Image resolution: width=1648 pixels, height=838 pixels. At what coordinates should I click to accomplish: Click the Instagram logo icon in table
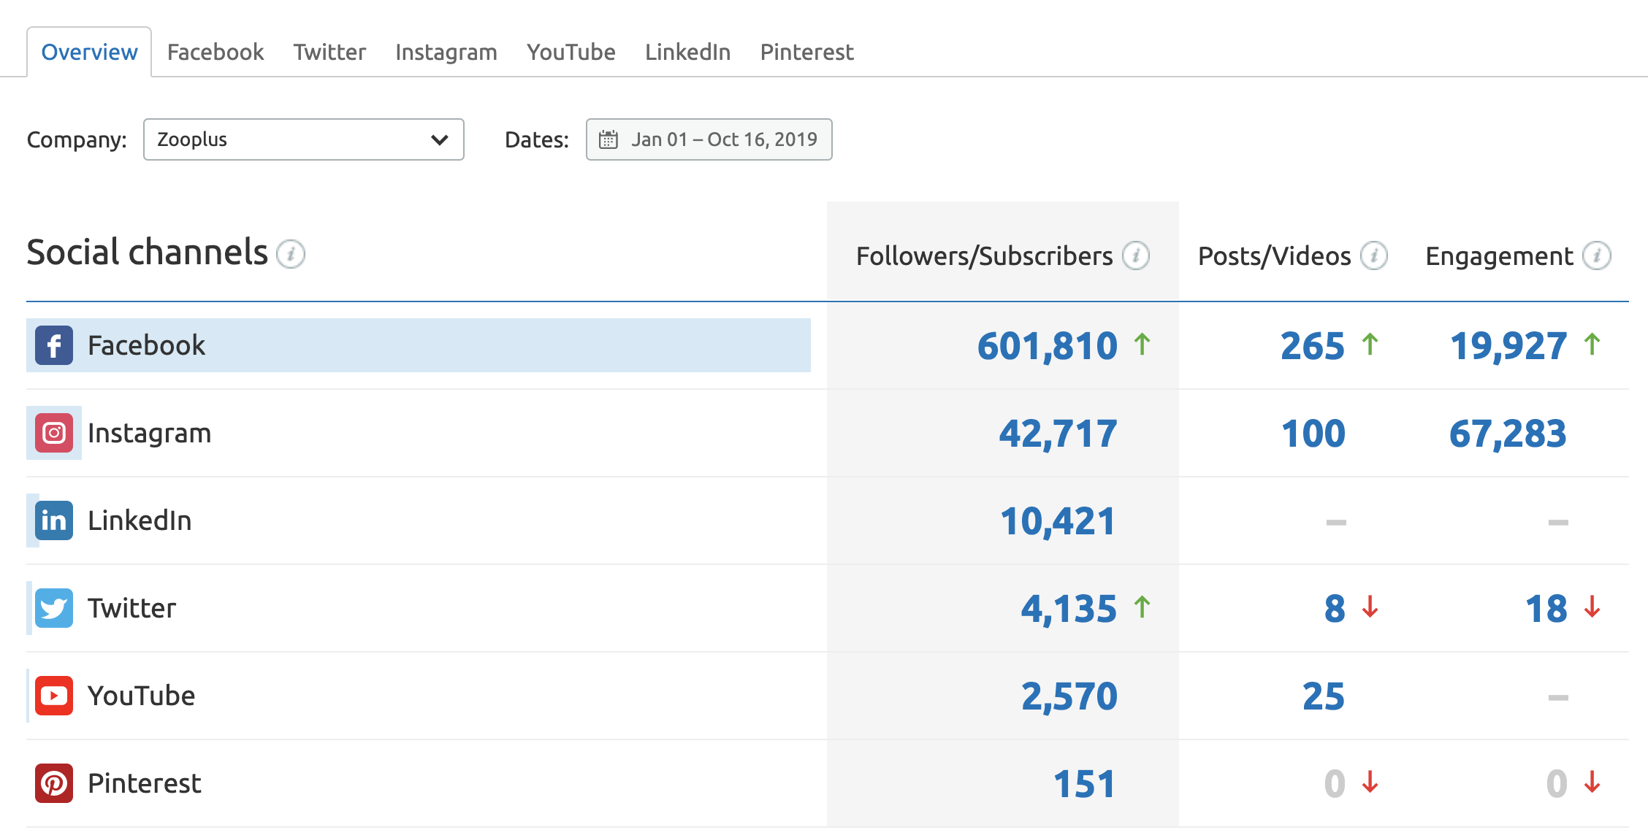click(54, 433)
